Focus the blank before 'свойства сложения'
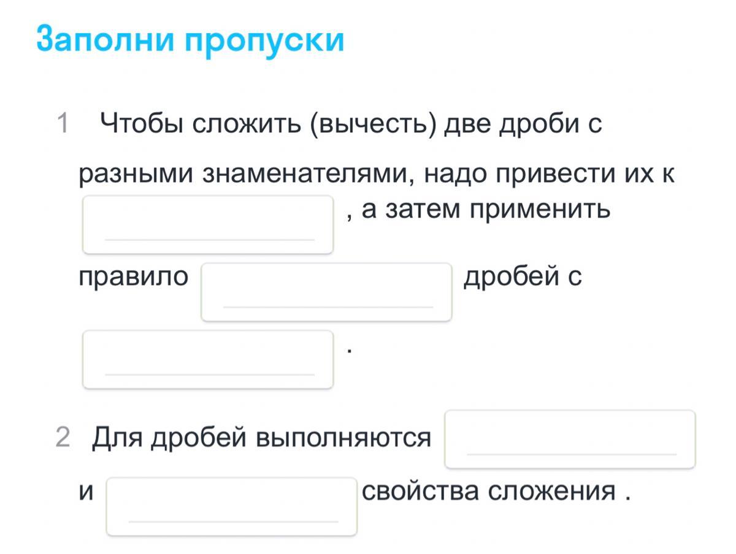Screen dimensions: 736x554 232,506
